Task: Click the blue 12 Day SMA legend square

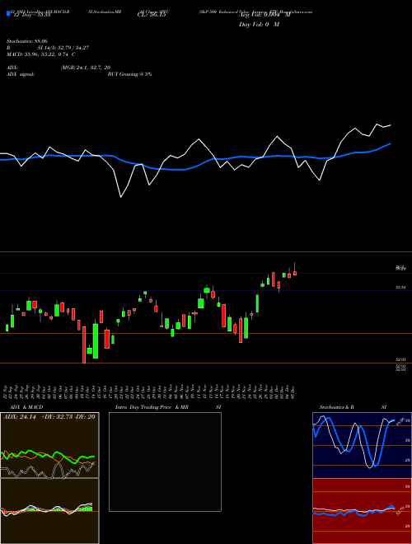Action: coord(8,13)
